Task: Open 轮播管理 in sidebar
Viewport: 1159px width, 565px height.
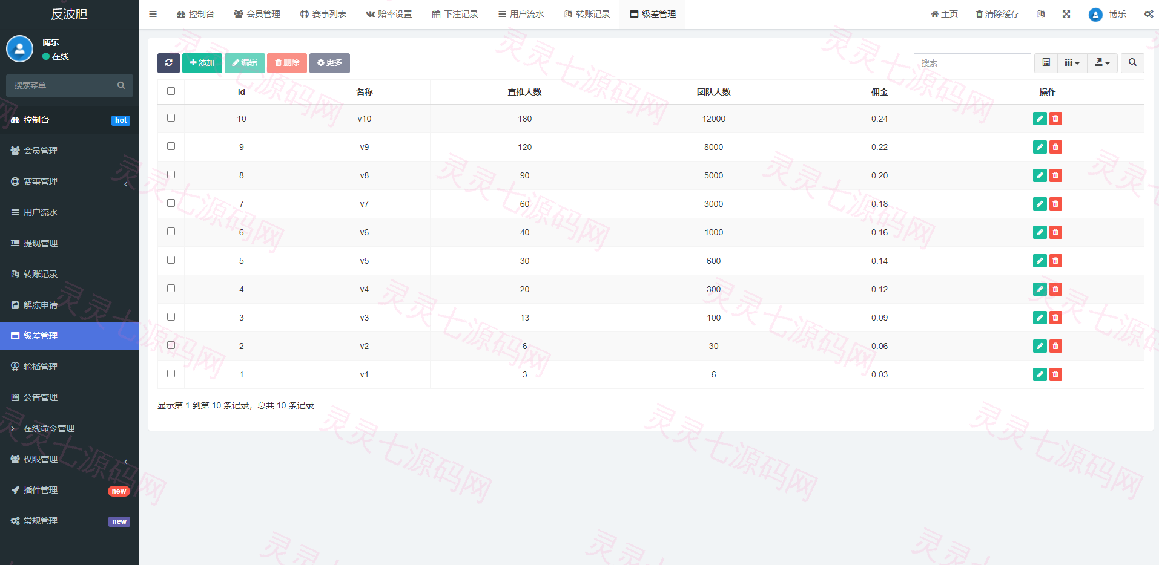Action: [x=70, y=367]
